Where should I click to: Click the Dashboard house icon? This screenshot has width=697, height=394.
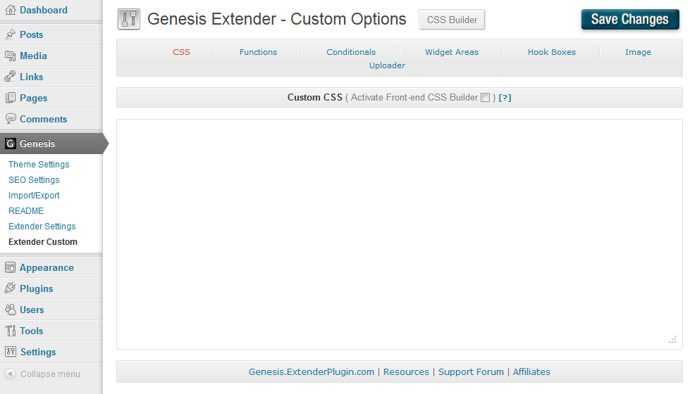[11, 10]
